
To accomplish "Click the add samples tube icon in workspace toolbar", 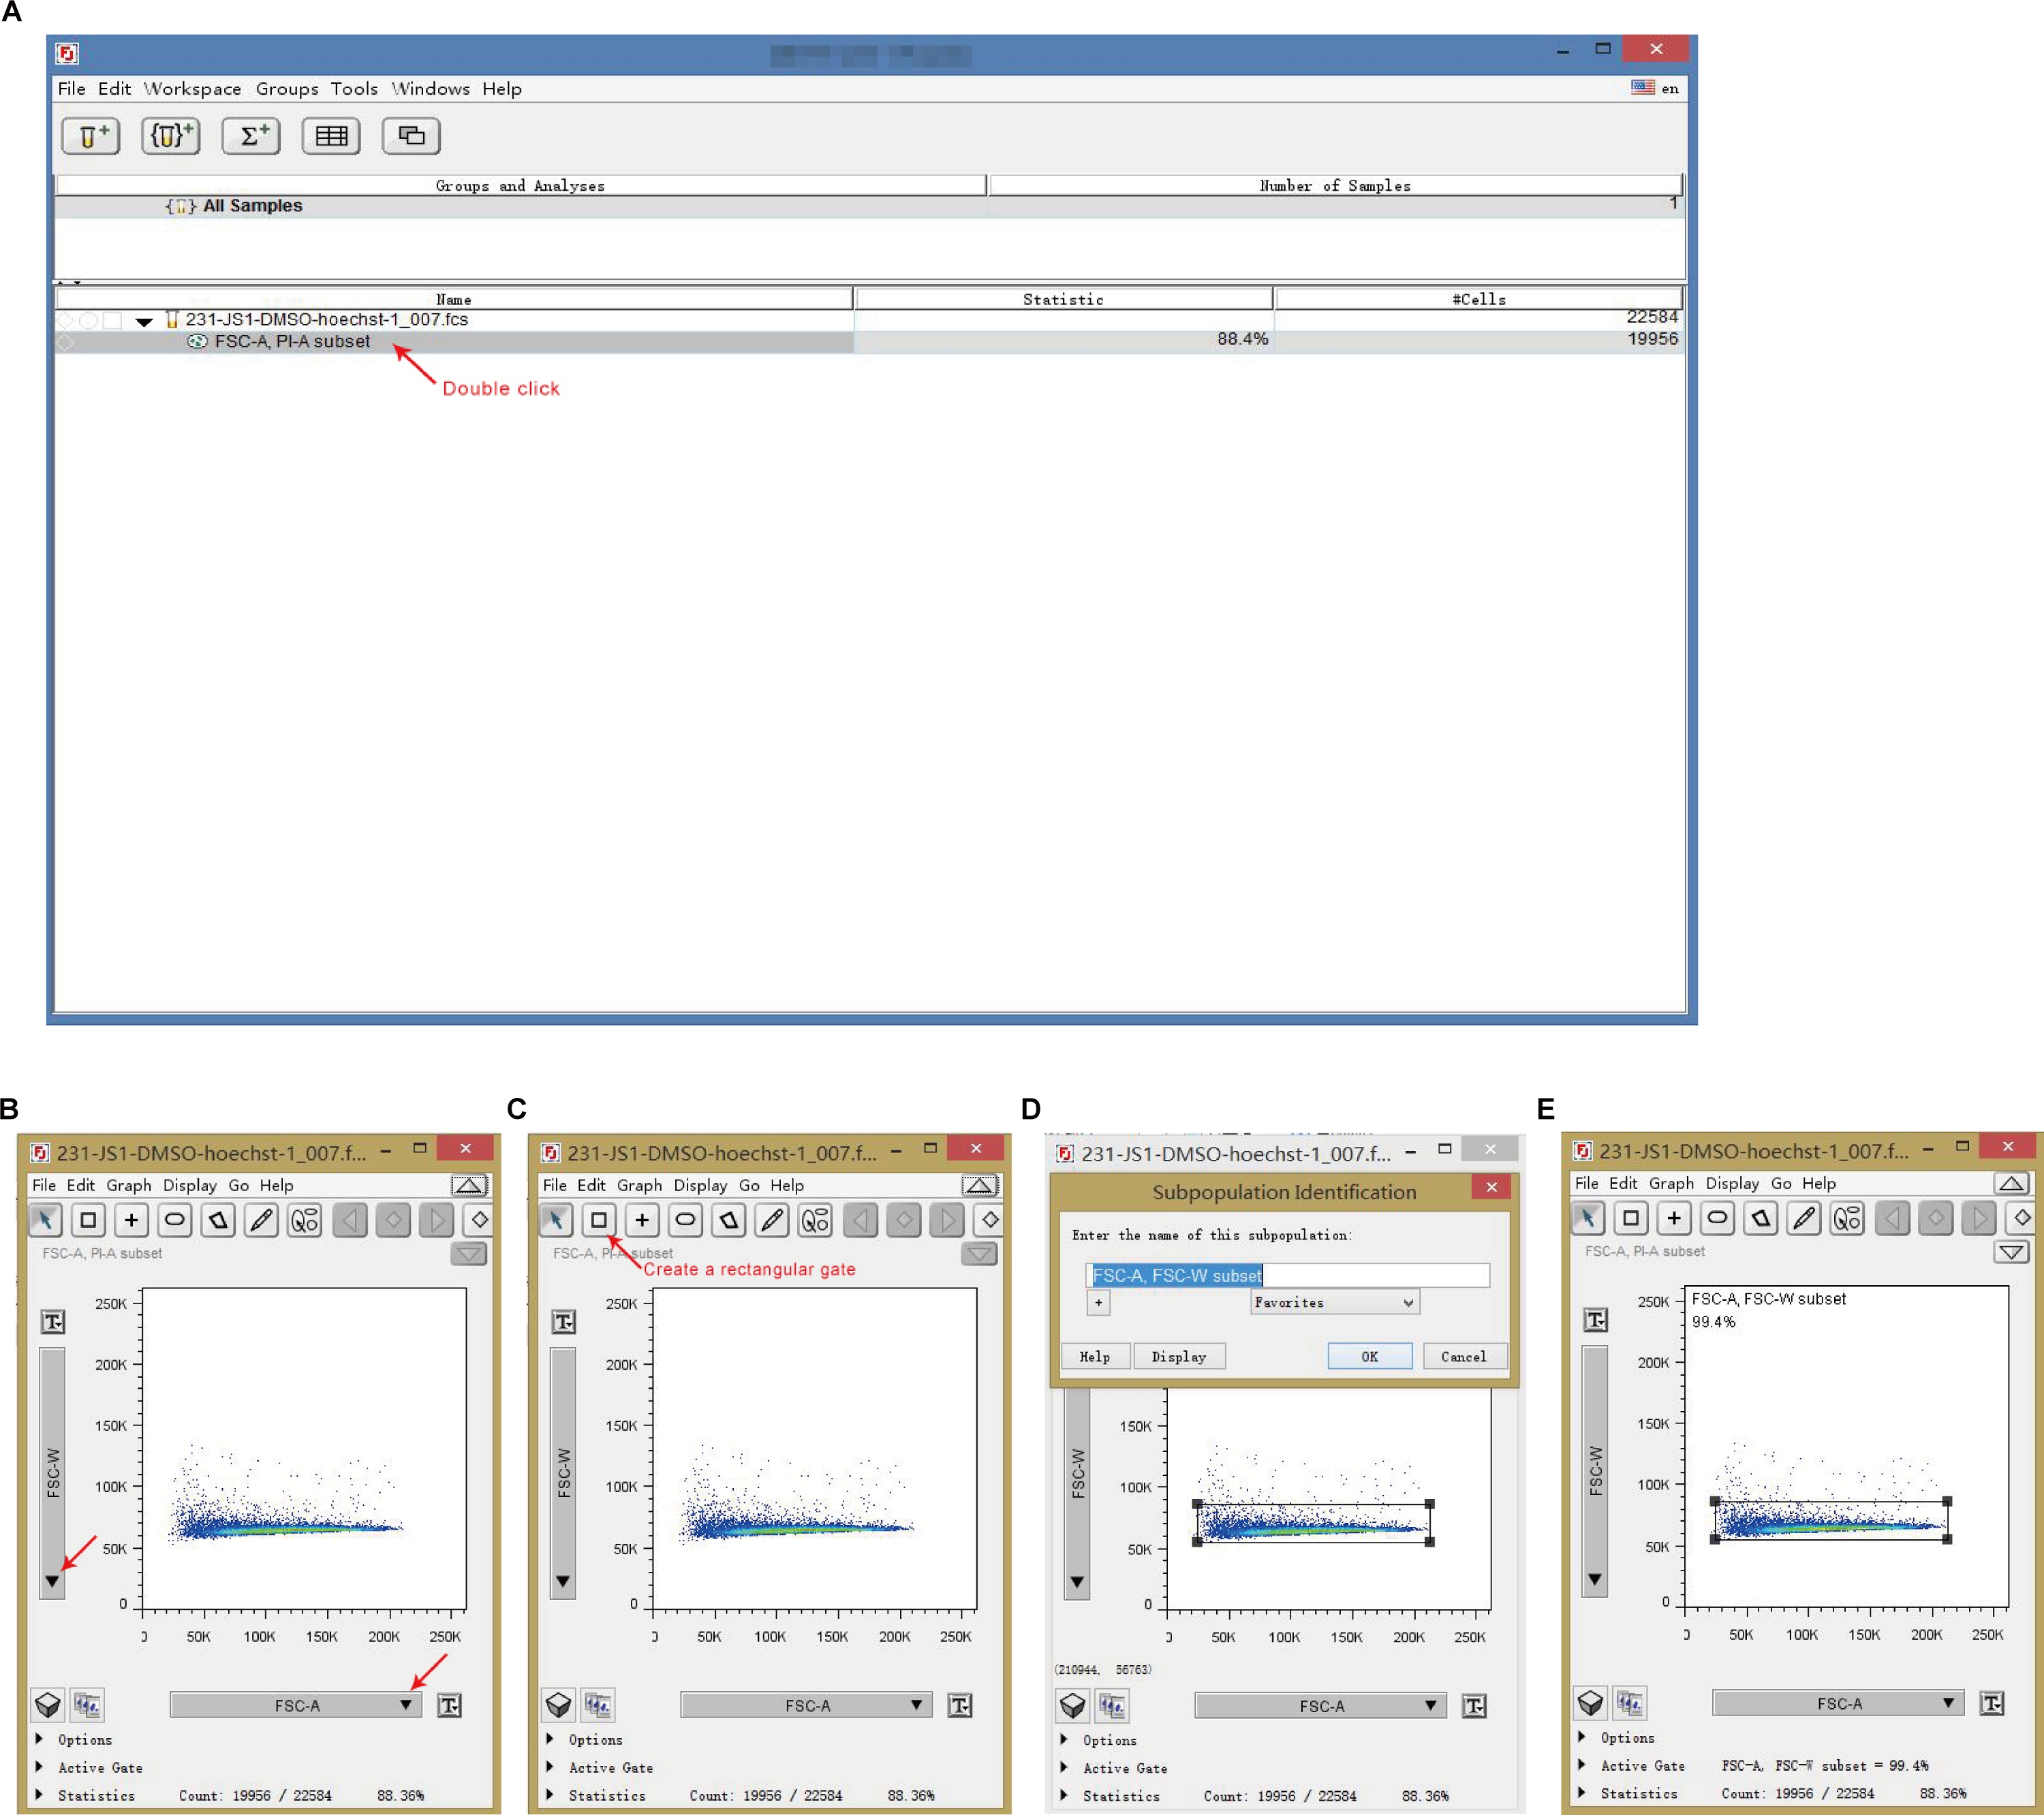I will (x=91, y=136).
